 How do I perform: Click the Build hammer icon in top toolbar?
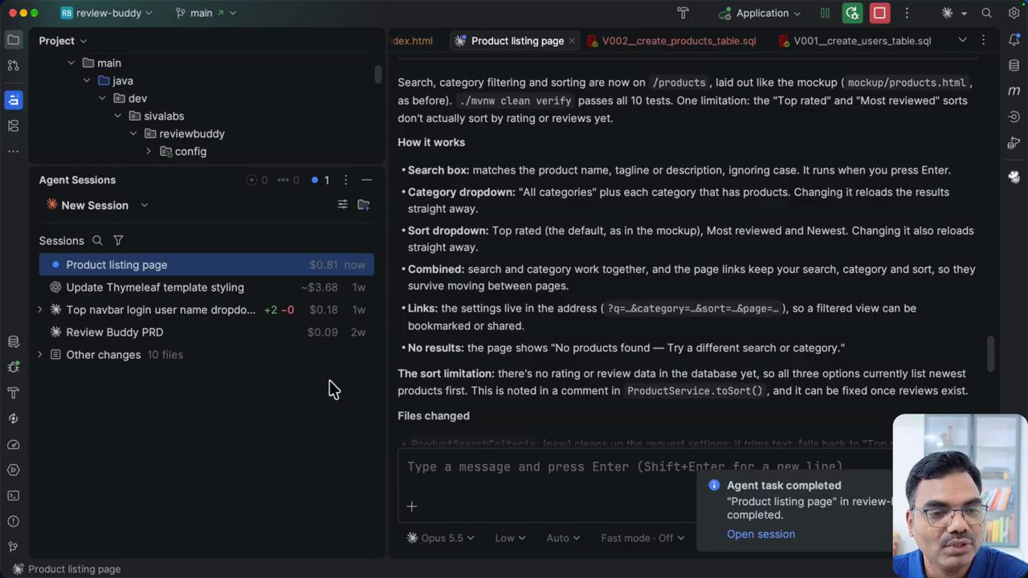(x=683, y=13)
